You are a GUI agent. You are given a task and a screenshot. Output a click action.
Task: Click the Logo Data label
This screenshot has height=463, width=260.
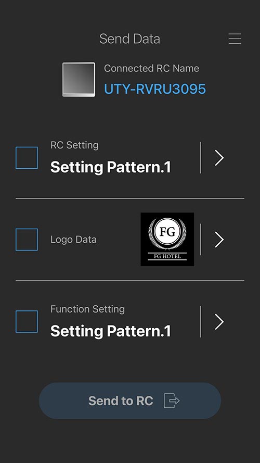(73, 240)
